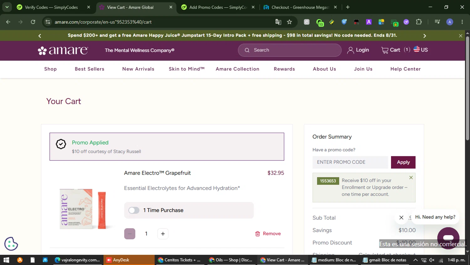Focus the Enter Promo Code field
The image size is (470, 265).
(350, 162)
